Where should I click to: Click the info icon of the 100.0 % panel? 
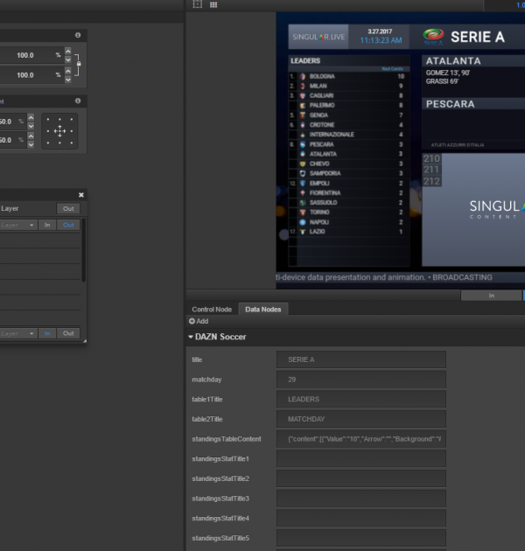[78, 35]
